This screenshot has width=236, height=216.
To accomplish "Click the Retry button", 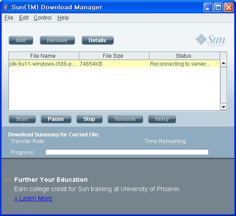I will pos(162,119).
